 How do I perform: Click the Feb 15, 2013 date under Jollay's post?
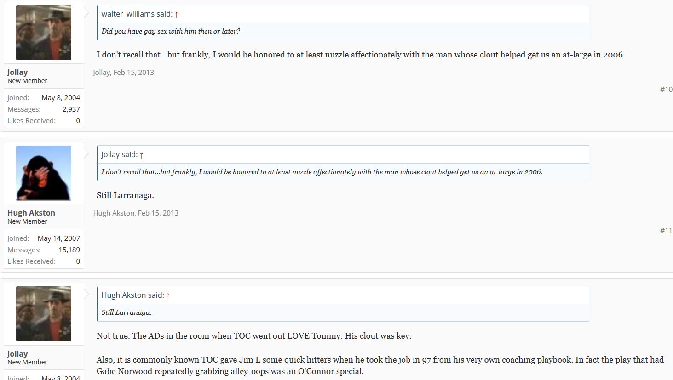[134, 72]
